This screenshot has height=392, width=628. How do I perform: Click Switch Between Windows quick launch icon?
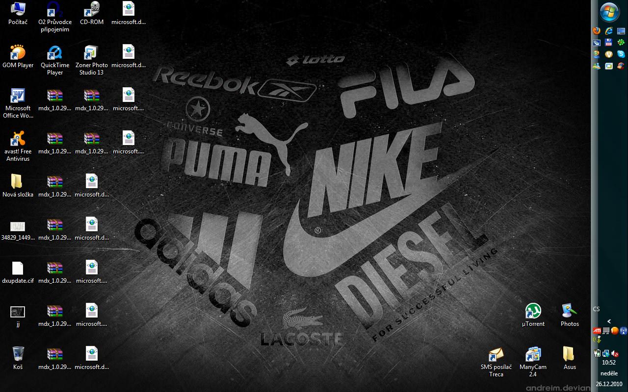[597, 43]
